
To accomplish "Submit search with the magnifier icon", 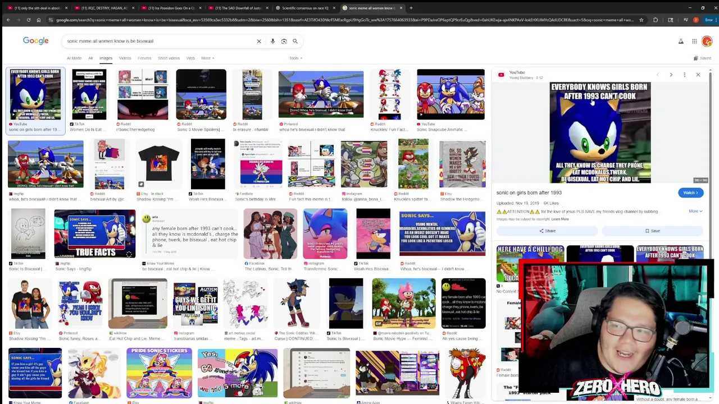I will tap(295, 41).
